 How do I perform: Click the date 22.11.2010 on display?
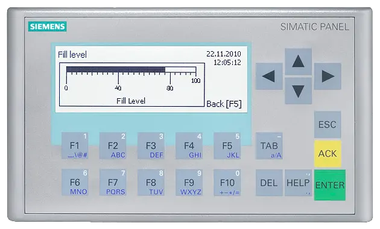(224, 54)
